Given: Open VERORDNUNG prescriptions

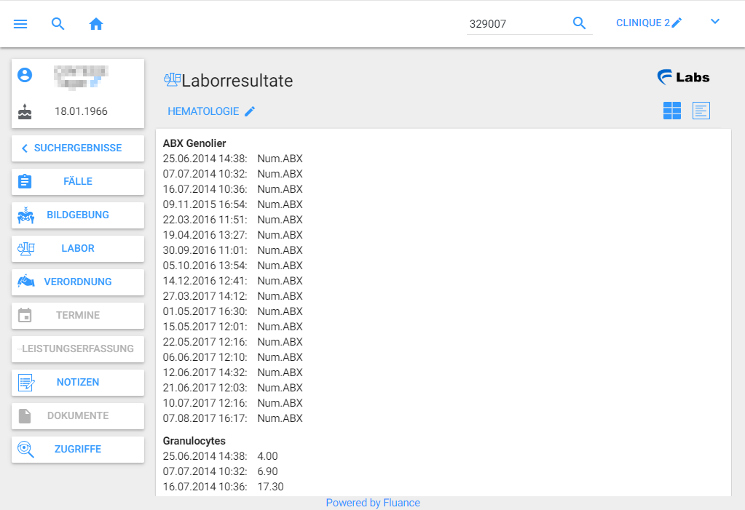Looking at the screenshot, I should click(78, 282).
